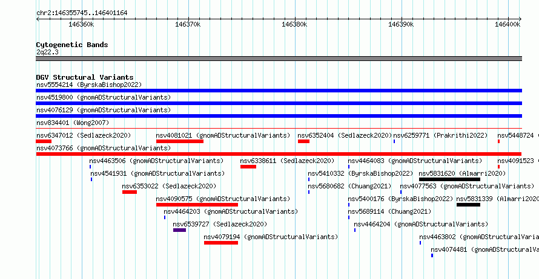Image resolution: width=539 pixels, height=279 pixels.
Task: Select the blue bar under nsv4076129
Action: click(279, 116)
